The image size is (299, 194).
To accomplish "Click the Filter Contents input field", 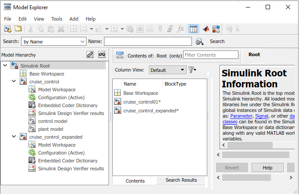I will [x=211, y=55].
